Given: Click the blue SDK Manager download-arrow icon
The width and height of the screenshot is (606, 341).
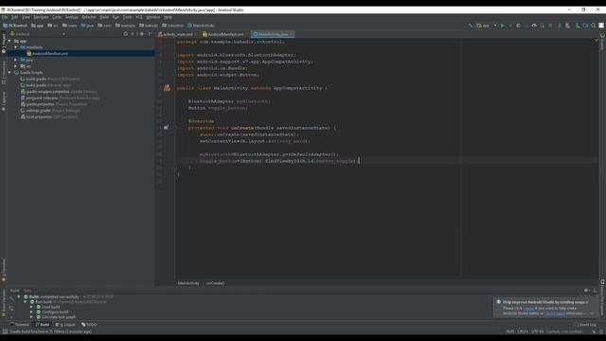Looking at the screenshot, I should pyautogui.click(x=586, y=26).
